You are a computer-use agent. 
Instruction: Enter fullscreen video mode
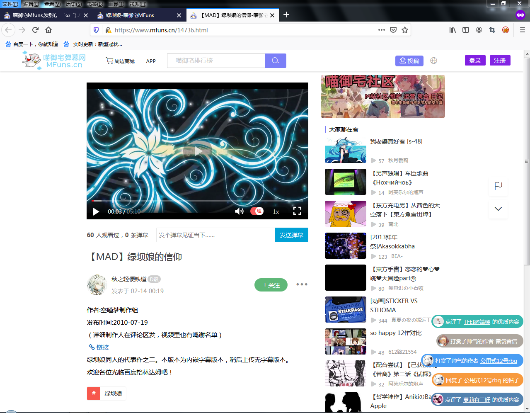297,211
